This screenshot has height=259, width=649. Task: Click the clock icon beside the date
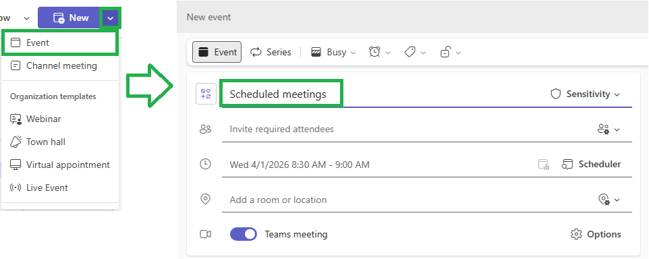pos(205,165)
